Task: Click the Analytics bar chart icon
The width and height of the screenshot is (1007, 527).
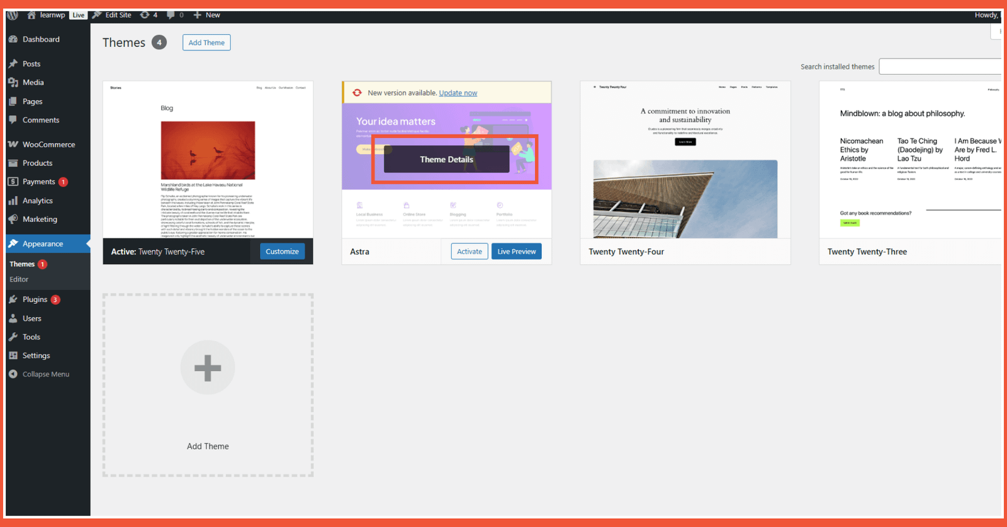Action: tap(13, 201)
